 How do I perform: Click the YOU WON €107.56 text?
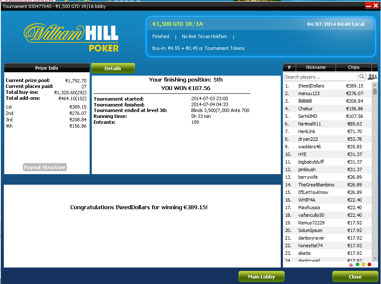coord(186,88)
